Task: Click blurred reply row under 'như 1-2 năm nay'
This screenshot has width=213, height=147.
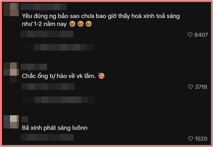Action: pyautogui.click(x=47, y=34)
